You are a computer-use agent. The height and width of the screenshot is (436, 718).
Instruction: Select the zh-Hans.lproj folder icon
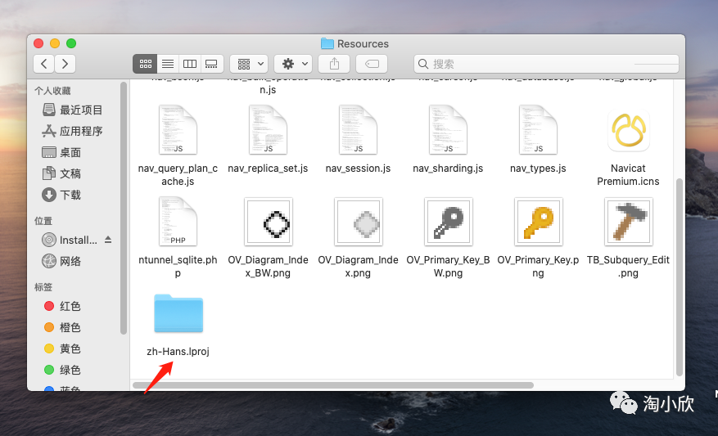[178, 314]
